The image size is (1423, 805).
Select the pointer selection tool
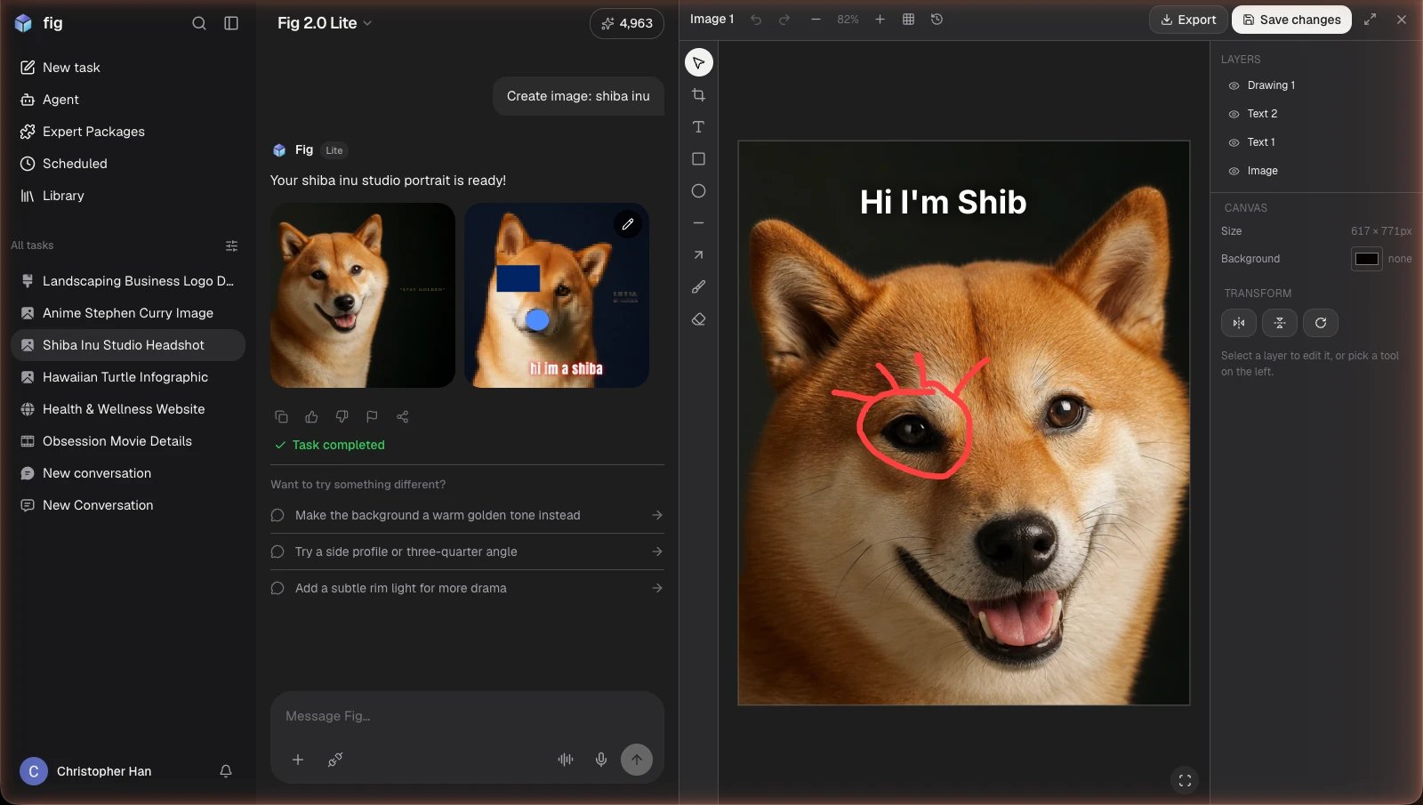[699, 63]
